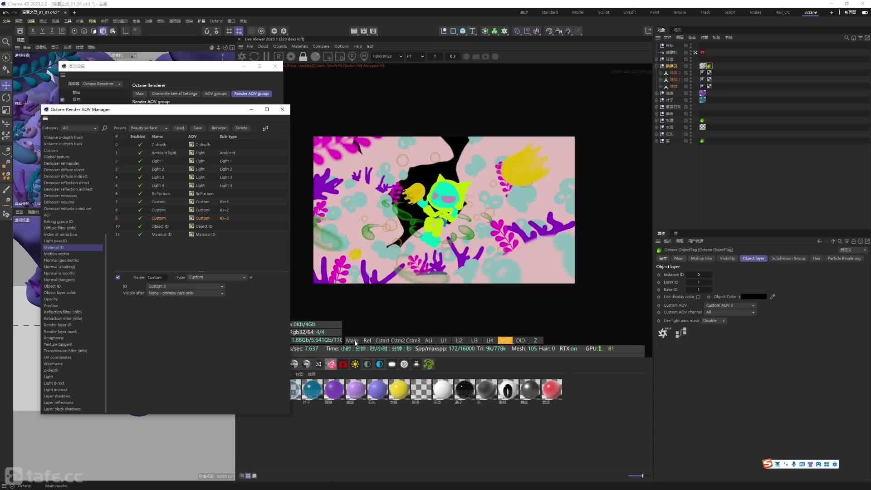Select the Main render pass button

click(352, 340)
